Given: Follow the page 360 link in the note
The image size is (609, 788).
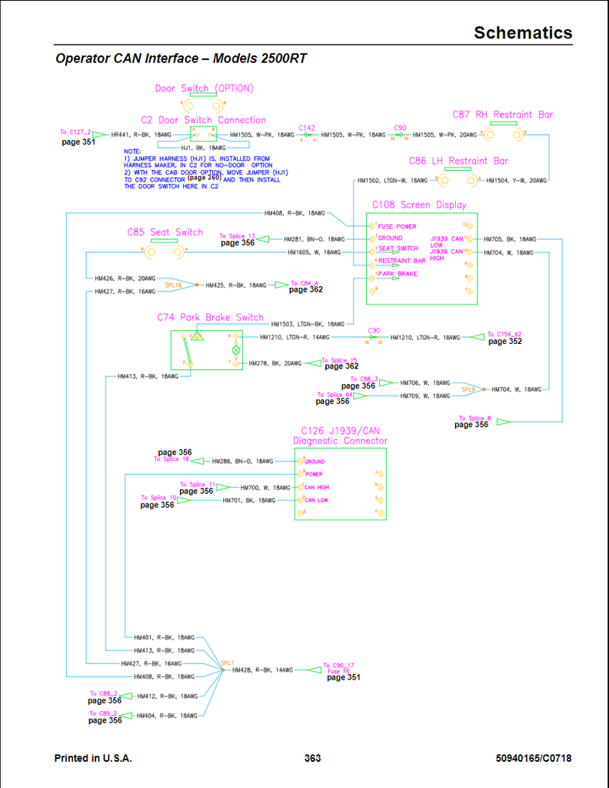Looking at the screenshot, I should click(204, 179).
